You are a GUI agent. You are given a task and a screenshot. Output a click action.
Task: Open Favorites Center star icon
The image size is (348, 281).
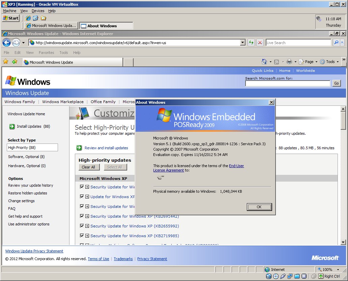6,62
